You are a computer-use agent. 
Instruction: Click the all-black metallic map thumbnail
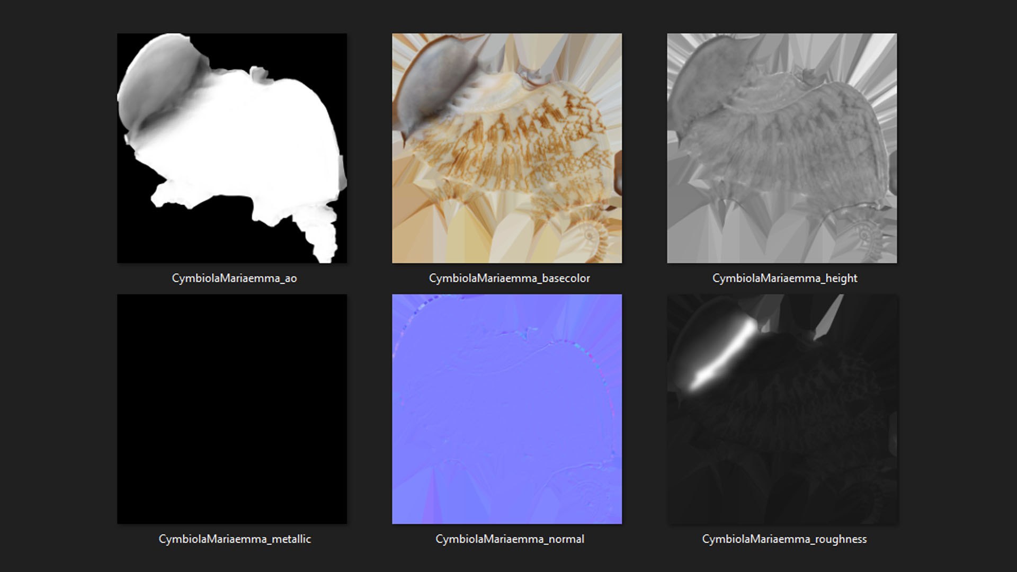231,409
